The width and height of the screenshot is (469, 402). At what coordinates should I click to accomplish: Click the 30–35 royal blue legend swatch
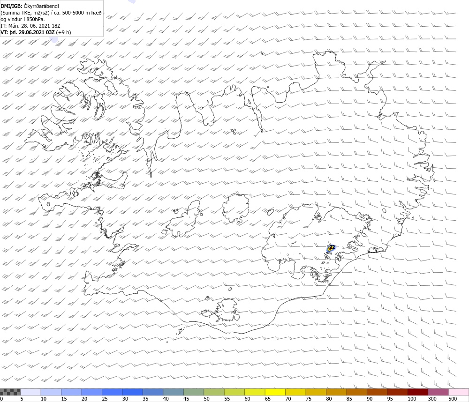click(x=133, y=392)
